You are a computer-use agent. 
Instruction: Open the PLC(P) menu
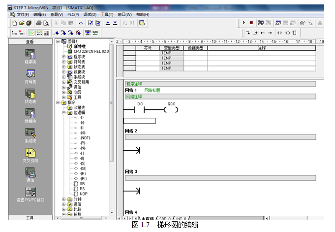pyautogui.click(x=73, y=15)
